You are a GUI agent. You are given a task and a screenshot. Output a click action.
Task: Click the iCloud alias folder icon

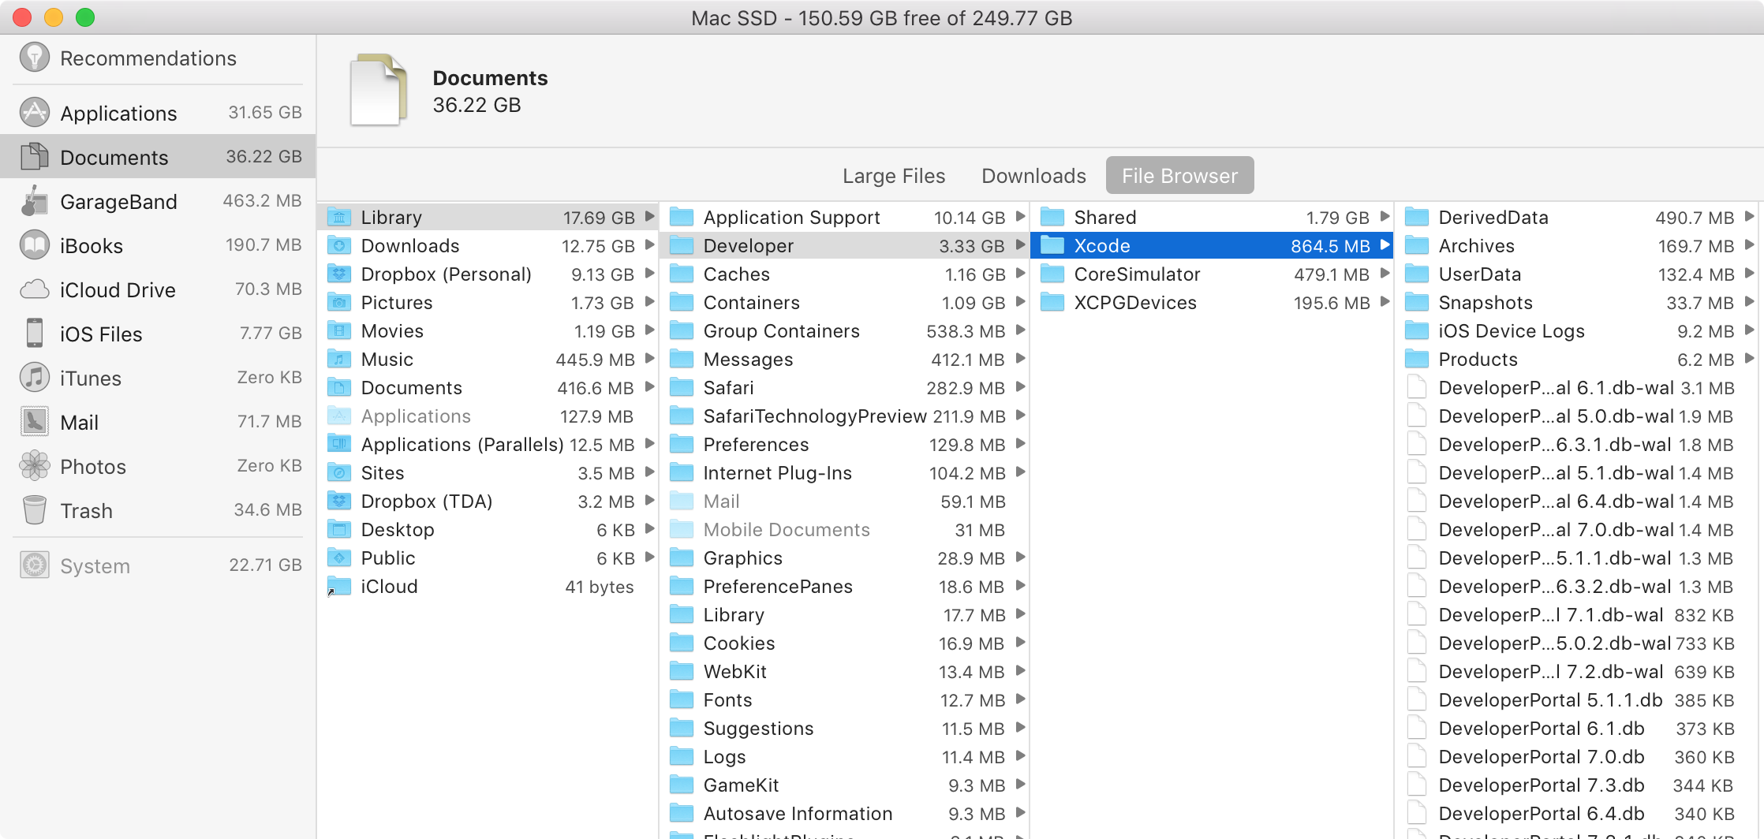click(339, 587)
